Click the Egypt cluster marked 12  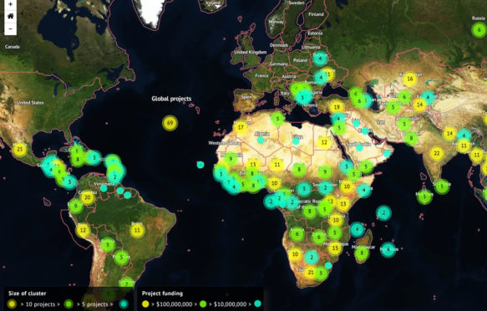(x=324, y=143)
